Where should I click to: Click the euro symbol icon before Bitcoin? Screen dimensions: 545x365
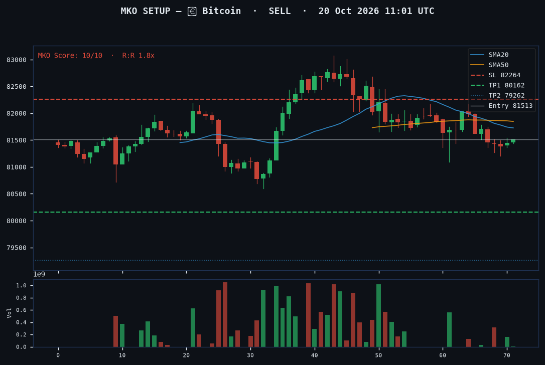click(192, 12)
